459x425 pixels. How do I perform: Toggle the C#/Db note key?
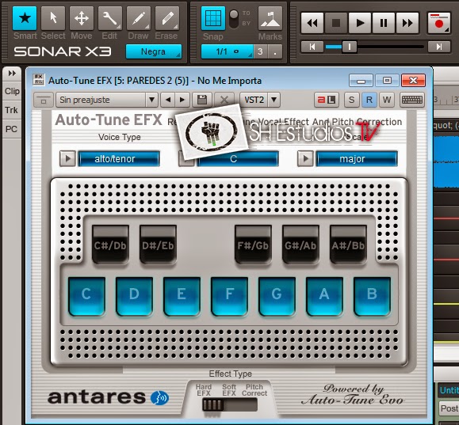click(x=110, y=245)
